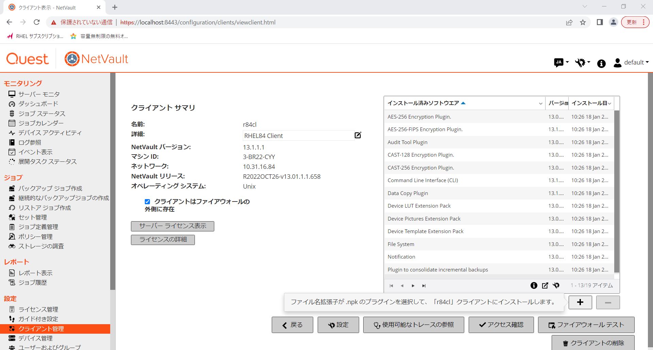Screen dimensions: 653x350
Task: Go to next page of software table
Action: (413, 286)
